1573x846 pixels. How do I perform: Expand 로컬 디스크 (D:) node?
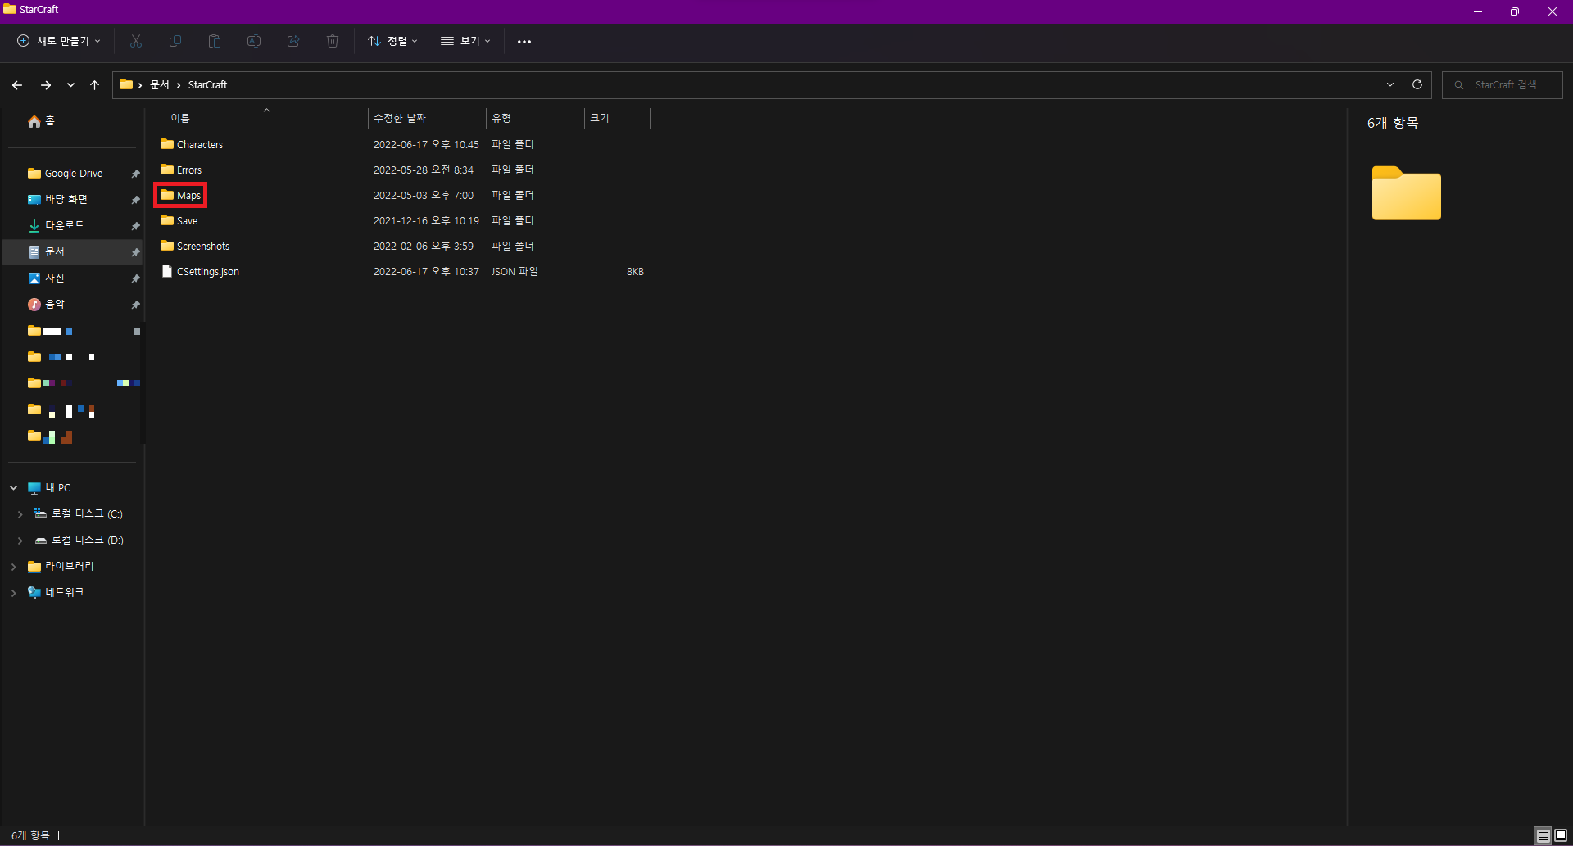tap(20, 540)
